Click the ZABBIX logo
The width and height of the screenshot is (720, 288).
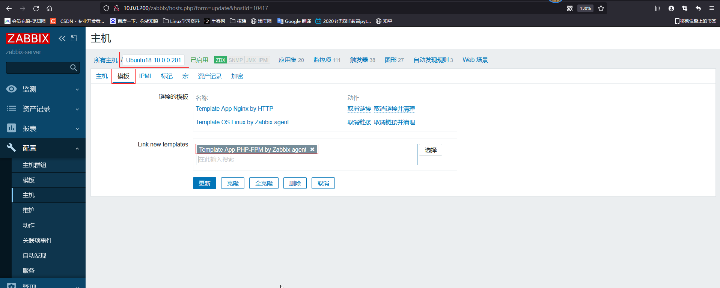(x=28, y=38)
